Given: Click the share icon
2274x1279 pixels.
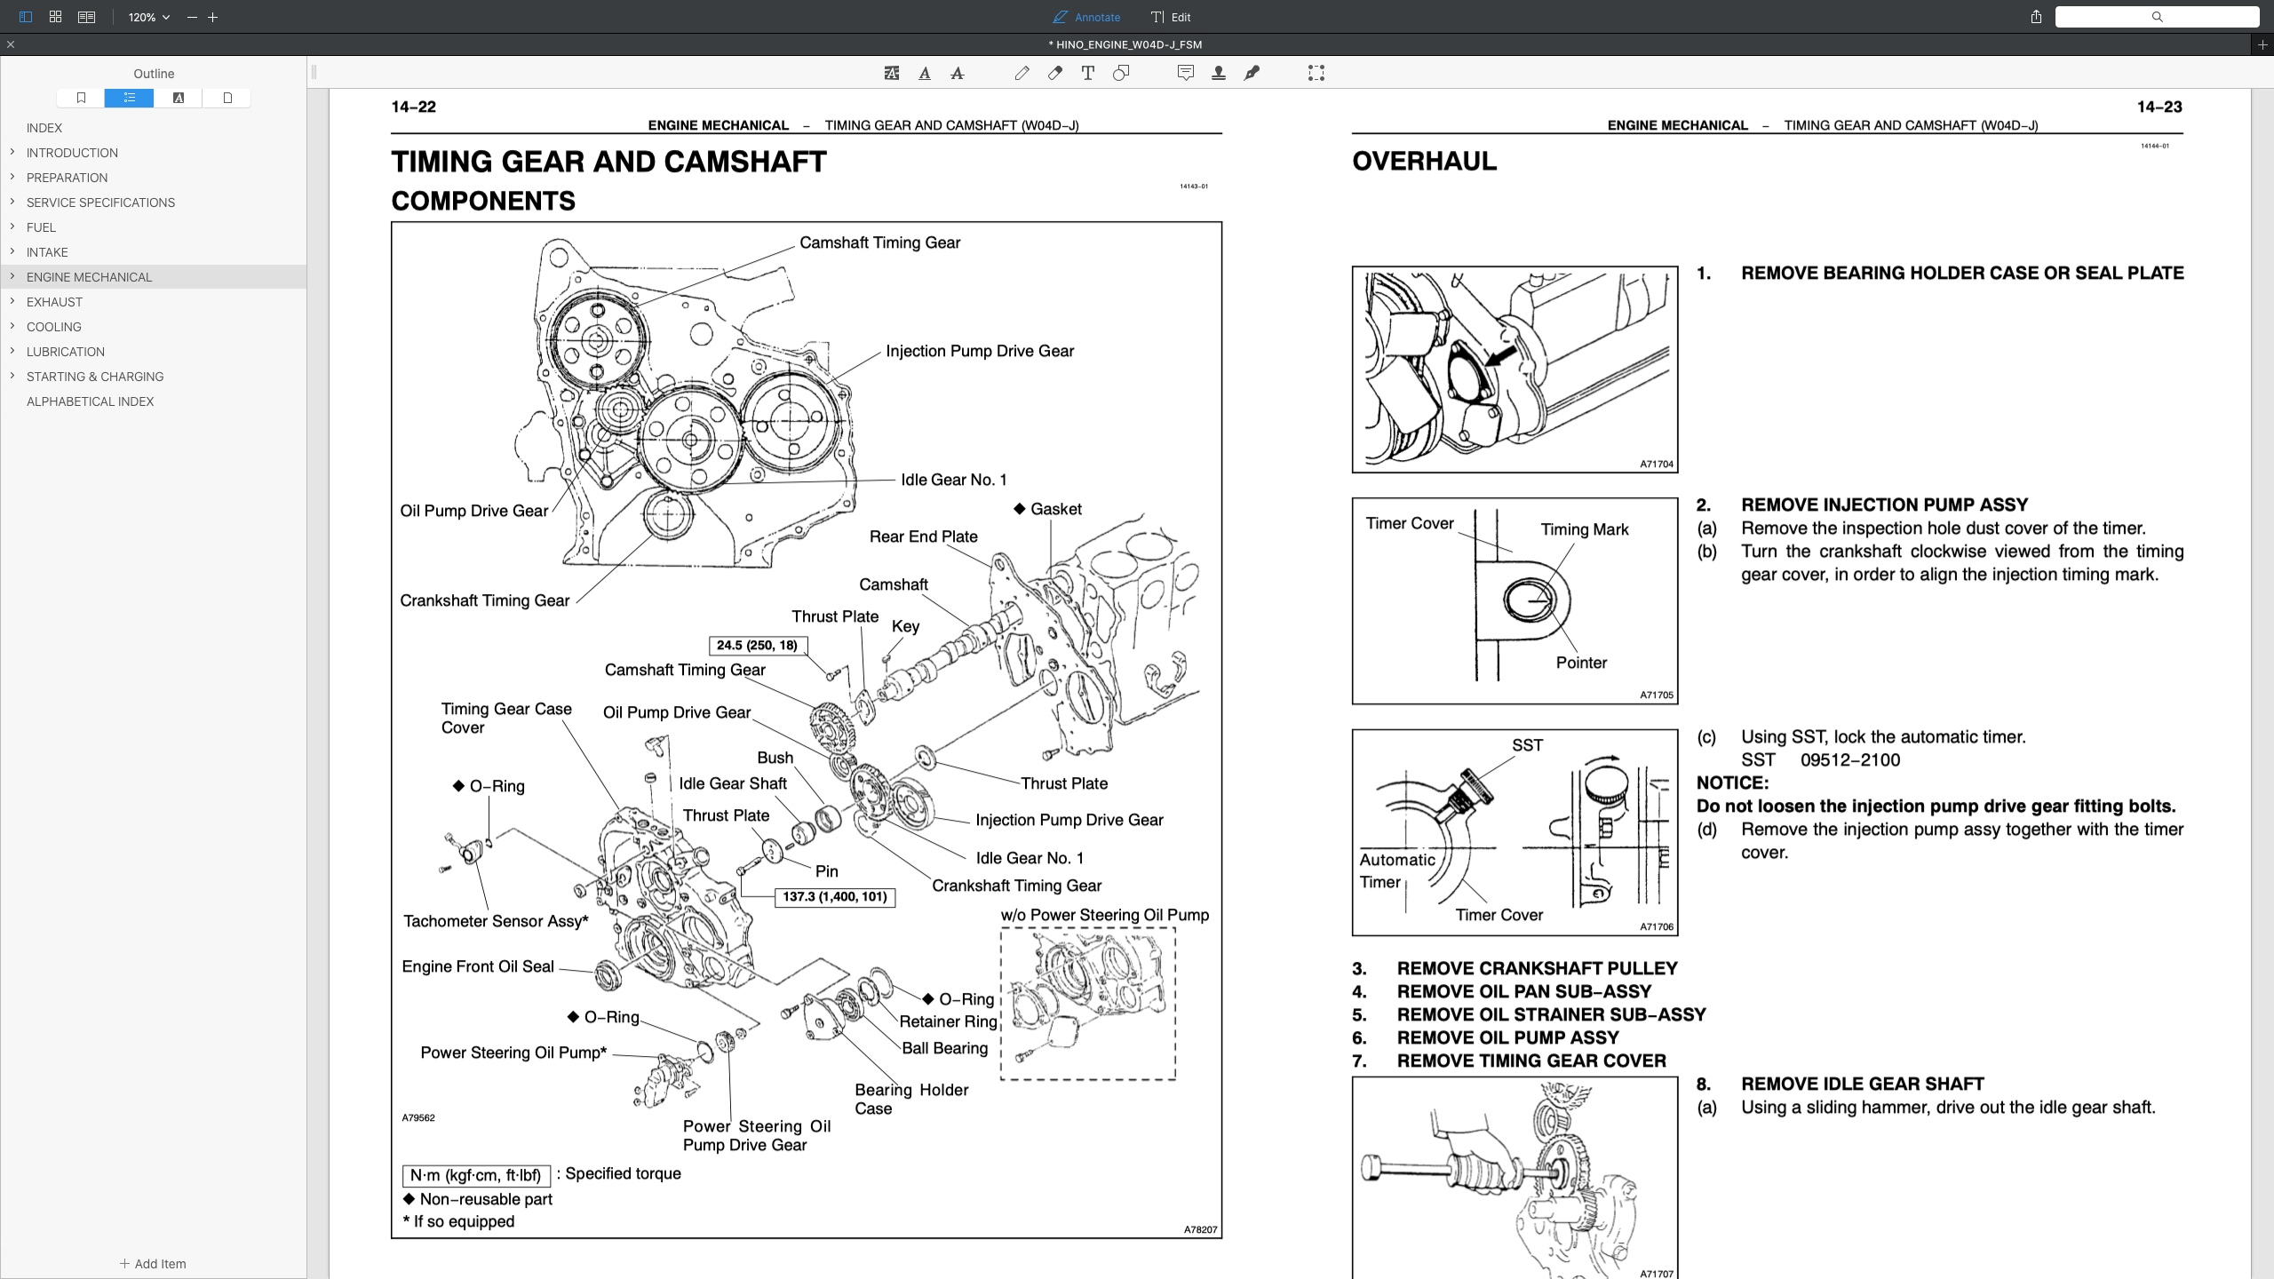Looking at the screenshot, I should coord(2036,17).
